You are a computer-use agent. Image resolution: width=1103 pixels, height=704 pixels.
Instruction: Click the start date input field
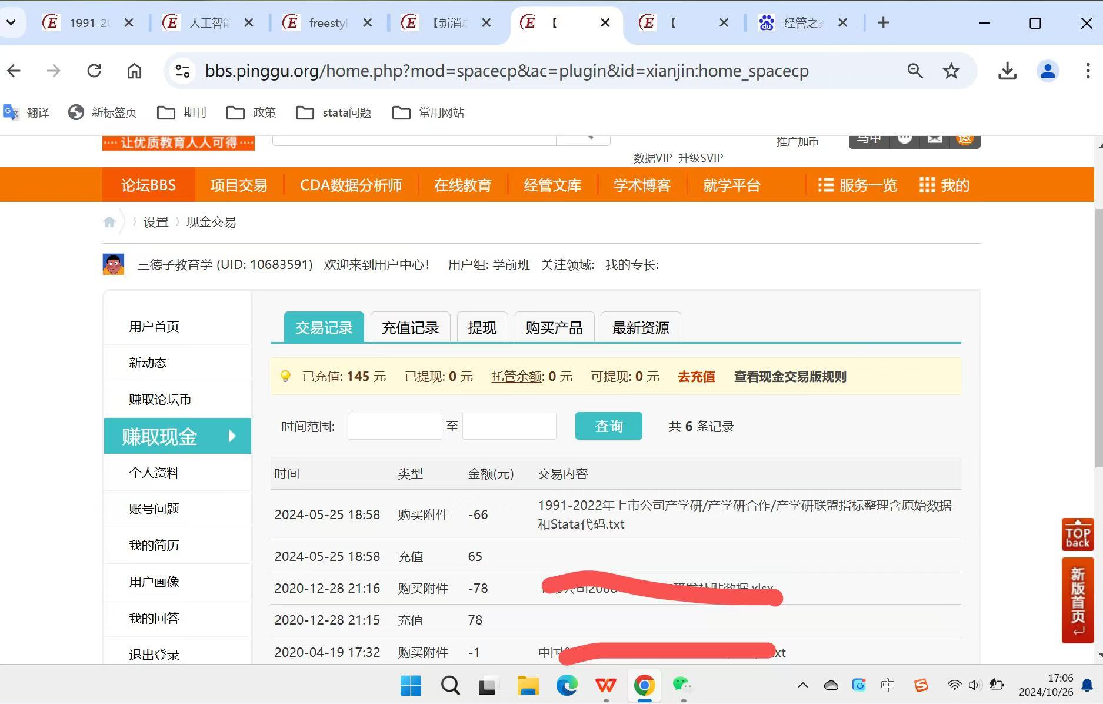click(x=394, y=426)
